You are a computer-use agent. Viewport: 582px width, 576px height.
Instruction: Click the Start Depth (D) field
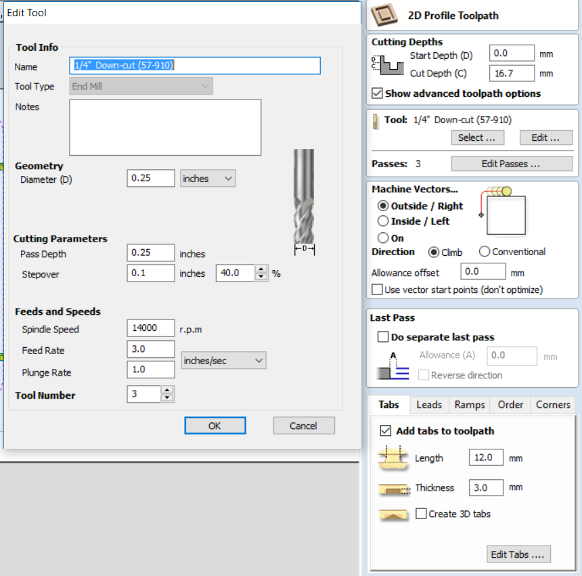pyautogui.click(x=512, y=53)
